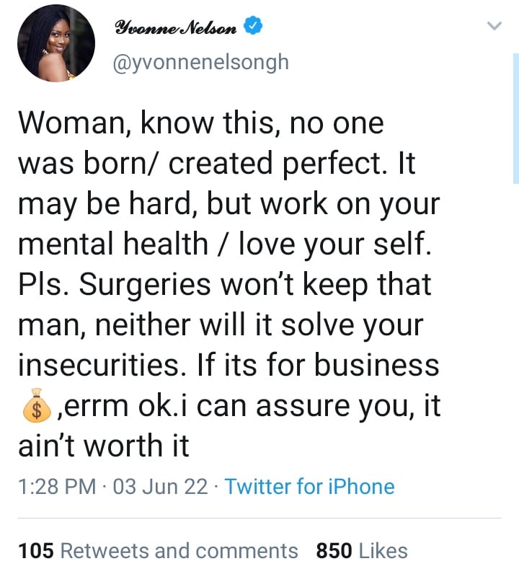Open the @yvonnenelsongh handle link
Viewport: 519px width, 574px height.
[x=200, y=63]
